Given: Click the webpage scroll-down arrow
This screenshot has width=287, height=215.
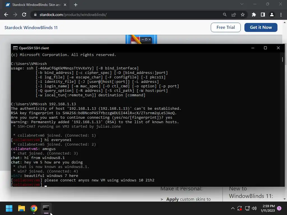Looking at the screenshot, I should [x=284, y=199].
